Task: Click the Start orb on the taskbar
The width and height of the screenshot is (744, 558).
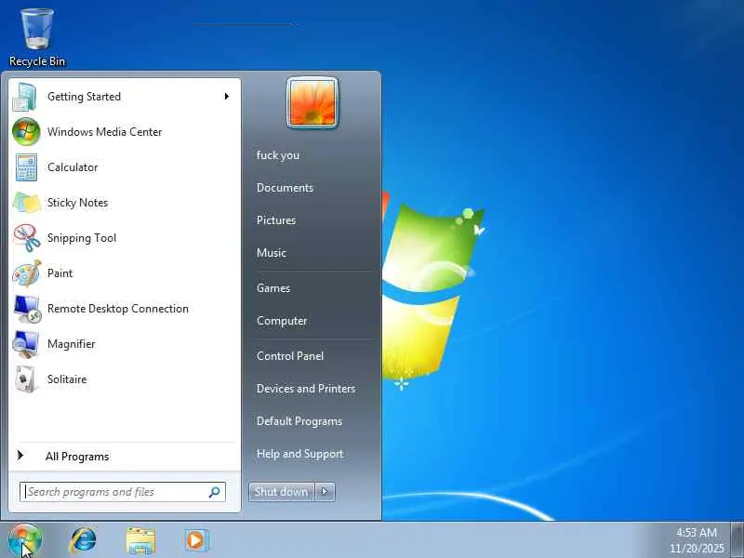Action: 25,540
